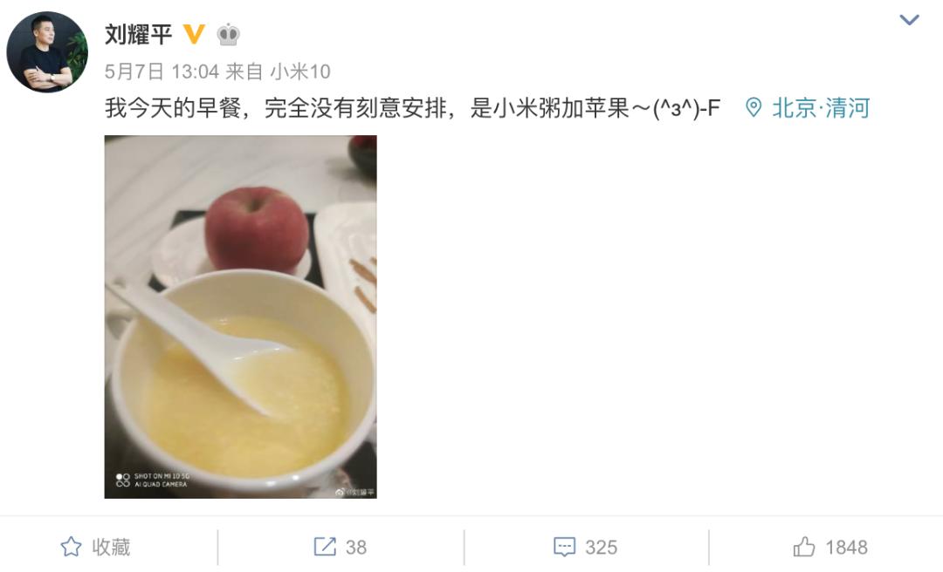Click the comment bubble icon

(564, 548)
